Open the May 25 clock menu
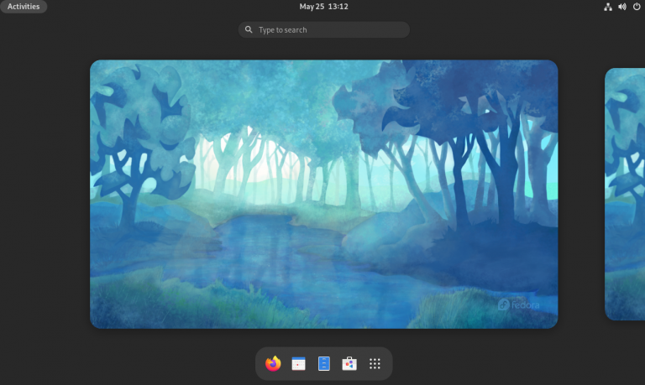Image resolution: width=645 pixels, height=385 pixels. tap(311, 7)
